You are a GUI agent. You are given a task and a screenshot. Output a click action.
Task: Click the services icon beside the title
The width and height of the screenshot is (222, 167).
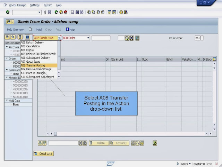(x=10, y=22)
